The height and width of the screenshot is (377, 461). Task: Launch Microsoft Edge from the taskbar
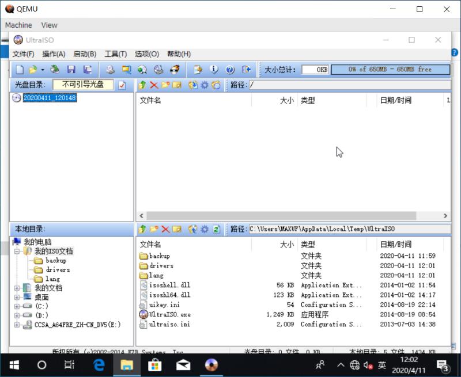[x=98, y=364]
